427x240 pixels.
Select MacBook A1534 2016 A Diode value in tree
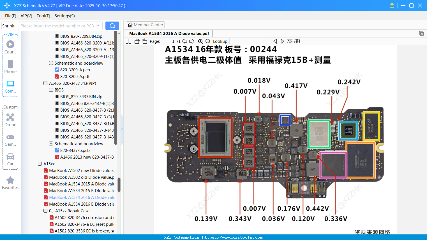(x=81, y=197)
